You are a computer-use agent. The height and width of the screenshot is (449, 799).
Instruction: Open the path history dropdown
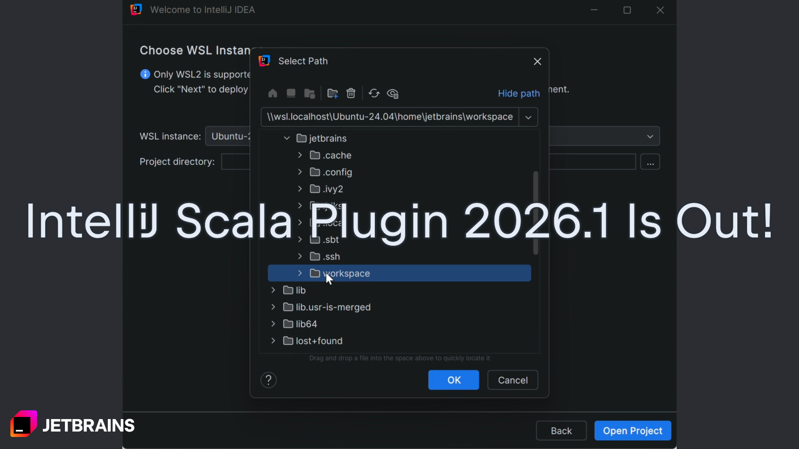pyautogui.click(x=528, y=117)
